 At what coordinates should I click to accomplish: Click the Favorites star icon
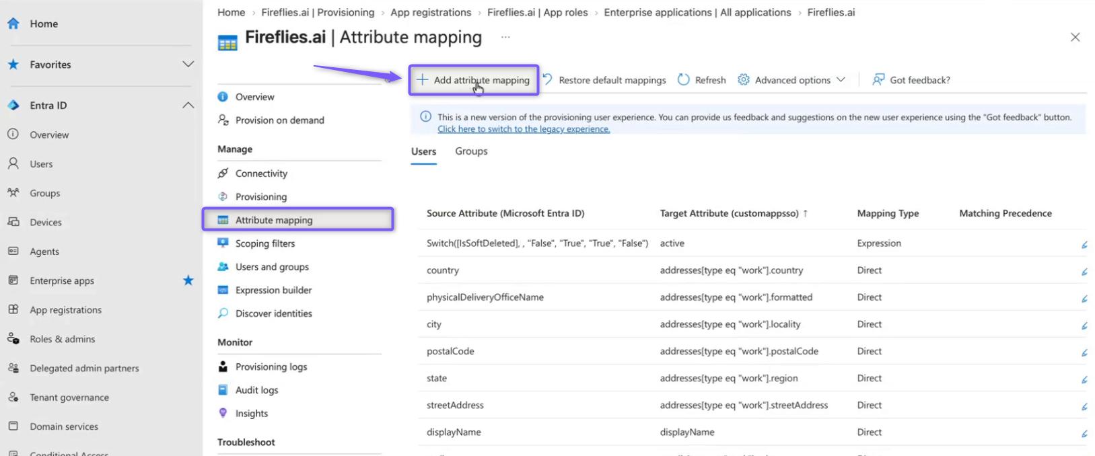coord(13,65)
